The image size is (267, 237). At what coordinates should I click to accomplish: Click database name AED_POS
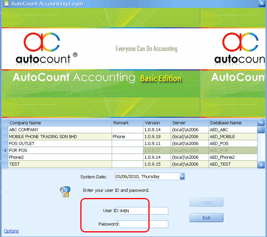click(x=233, y=144)
